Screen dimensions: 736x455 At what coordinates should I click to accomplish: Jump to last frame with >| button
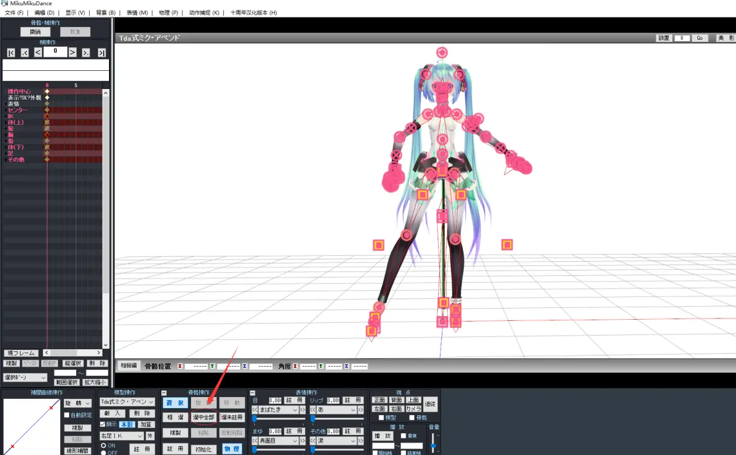click(101, 53)
